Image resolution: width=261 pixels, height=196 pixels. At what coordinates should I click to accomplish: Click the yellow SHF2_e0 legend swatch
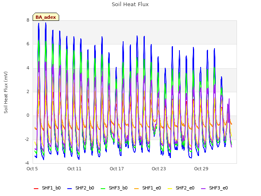pos(170,189)
